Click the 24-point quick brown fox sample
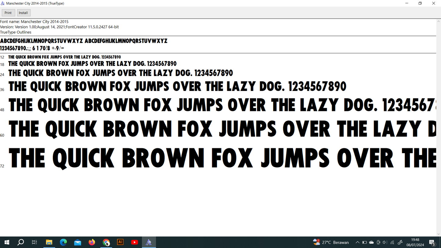Viewport: 441px width, 248px height. coord(121,73)
